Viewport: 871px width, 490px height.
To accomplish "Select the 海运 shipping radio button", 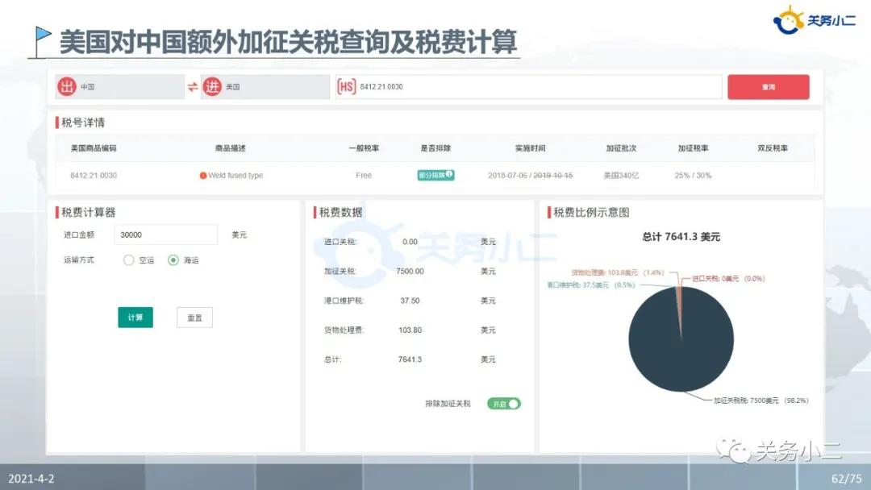I will click(x=172, y=260).
